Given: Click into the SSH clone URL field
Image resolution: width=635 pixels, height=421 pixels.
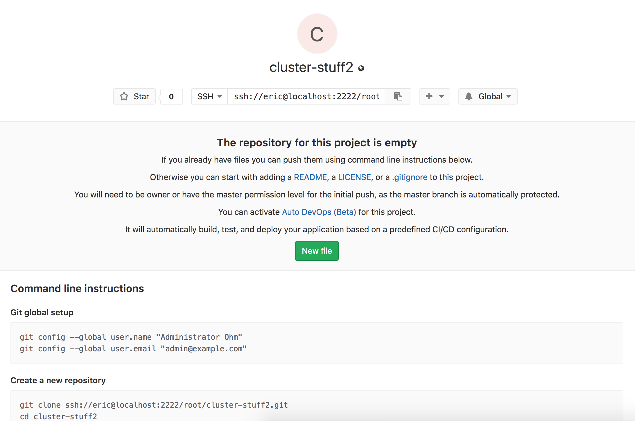Looking at the screenshot, I should [306, 96].
